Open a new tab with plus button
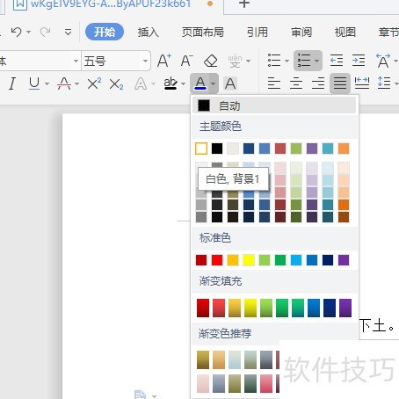Image resolution: width=399 pixels, height=399 pixels. point(244,4)
